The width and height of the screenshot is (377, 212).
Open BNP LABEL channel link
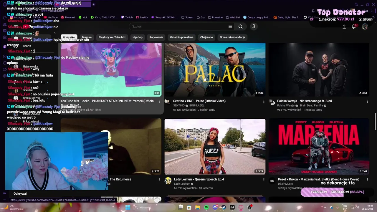coord(197,105)
